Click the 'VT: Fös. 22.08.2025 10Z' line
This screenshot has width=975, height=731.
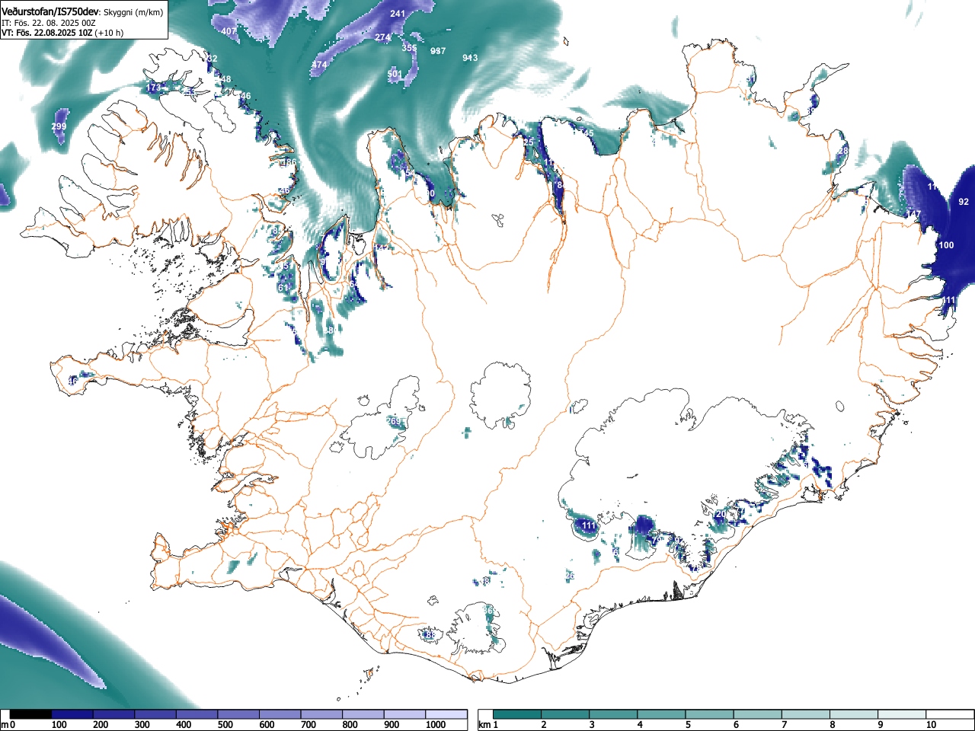47,33
